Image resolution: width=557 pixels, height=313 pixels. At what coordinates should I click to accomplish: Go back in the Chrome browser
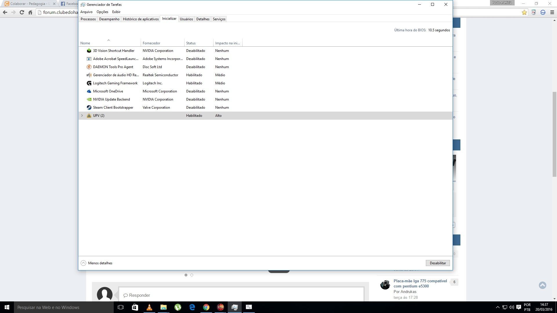point(5,12)
